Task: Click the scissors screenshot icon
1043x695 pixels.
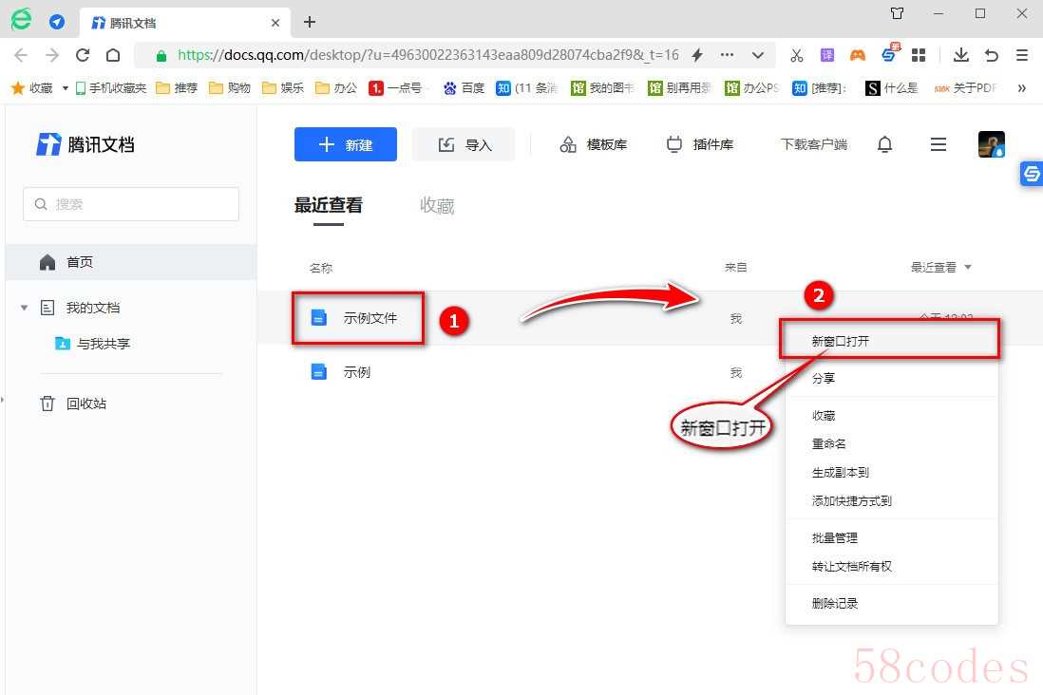Action: (796, 55)
